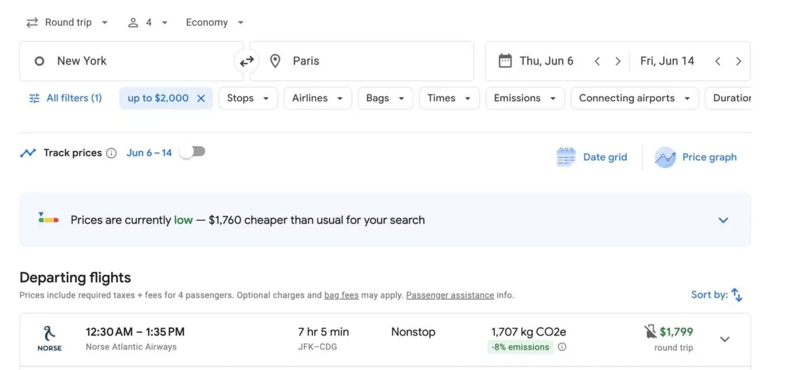Advance departure date to next day
The width and height of the screenshot is (794, 370).
pos(617,61)
